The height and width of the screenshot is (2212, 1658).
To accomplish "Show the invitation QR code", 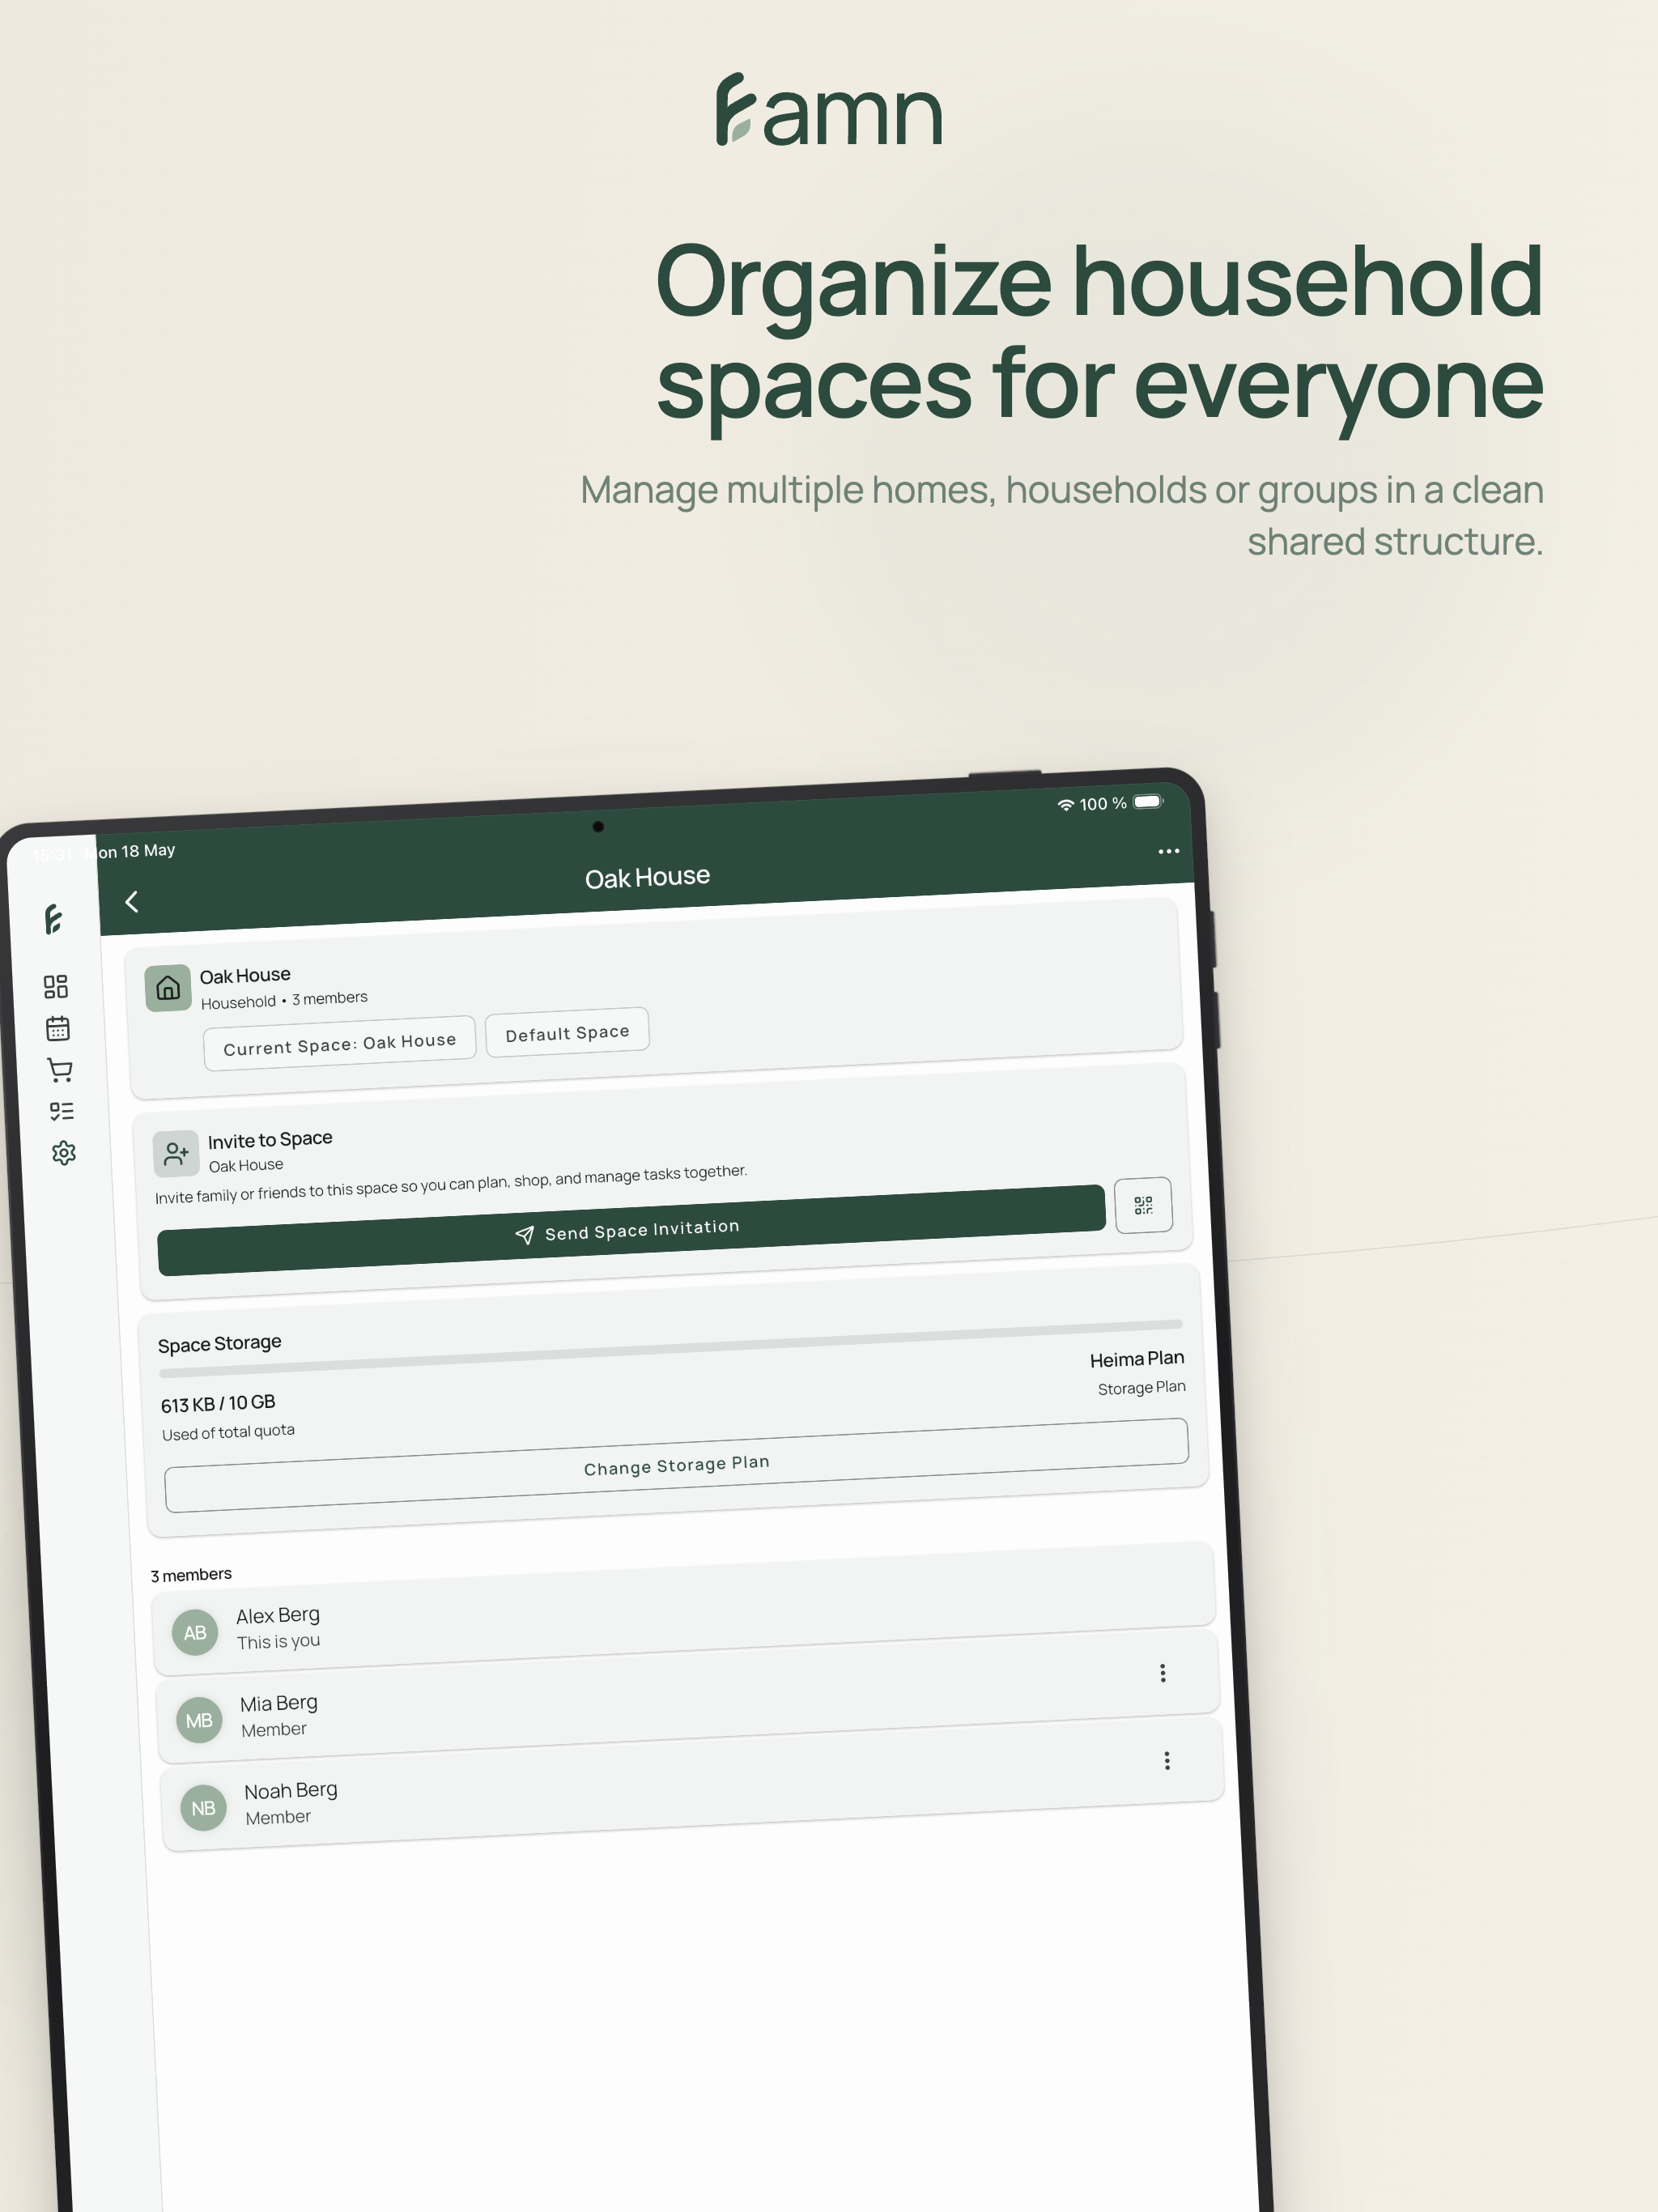I will pyautogui.click(x=1143, y=1205).
